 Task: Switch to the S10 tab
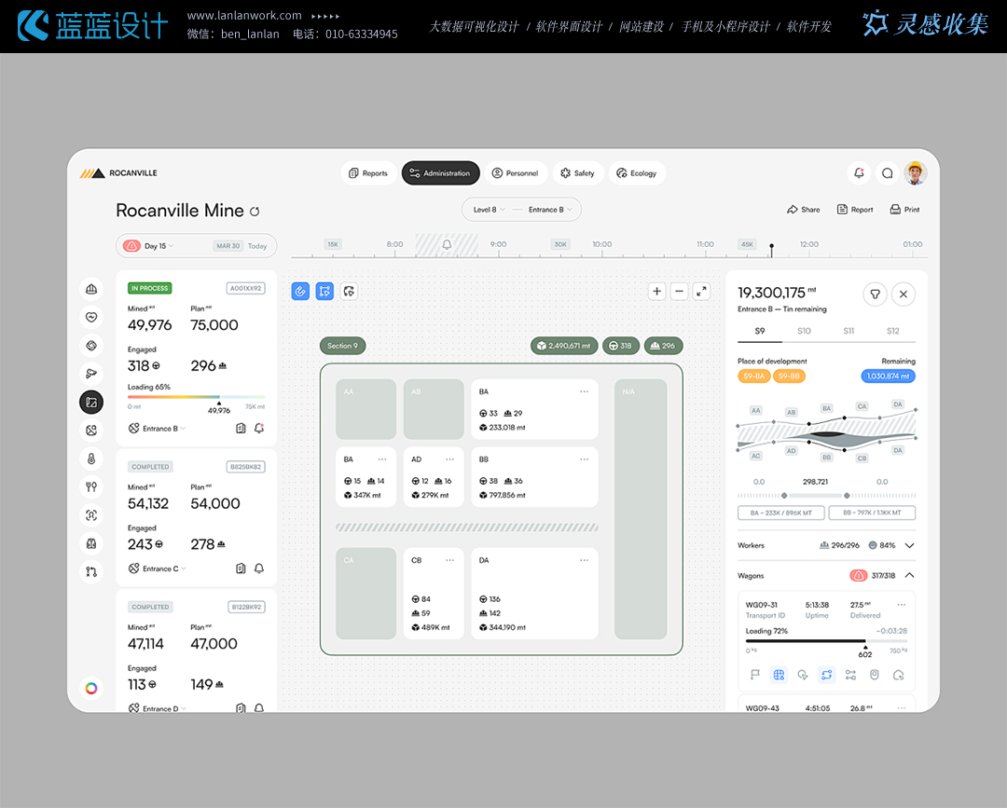[804, 331]
